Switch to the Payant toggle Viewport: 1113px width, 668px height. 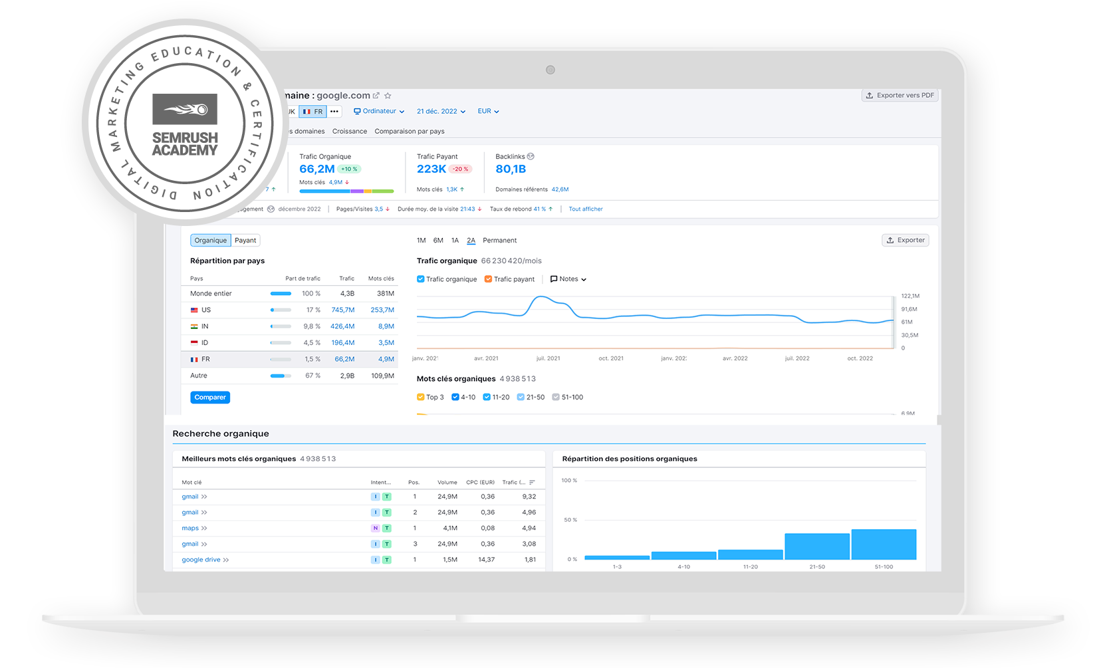pyautogui.click(x=245, y=241)
